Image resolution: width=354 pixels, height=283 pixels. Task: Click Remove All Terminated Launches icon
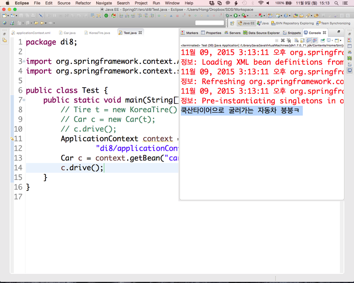[x=289, y=40]
